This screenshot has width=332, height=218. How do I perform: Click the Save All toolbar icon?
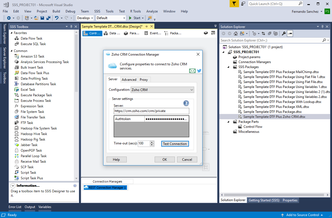(48, 18)
